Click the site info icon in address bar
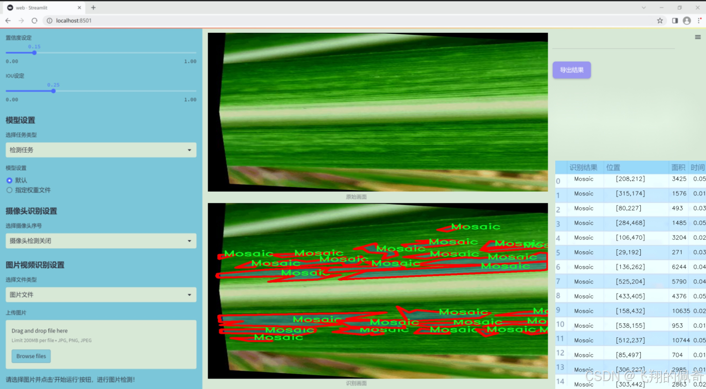This screenshot has height=389, width=706. [x=49, y=20]
